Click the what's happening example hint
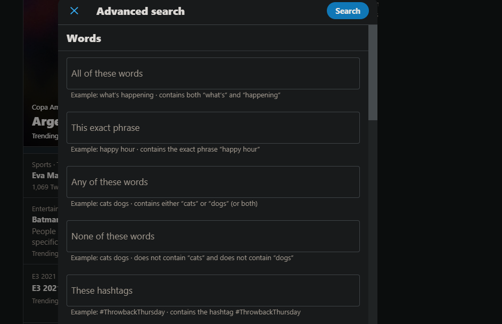 176,95
